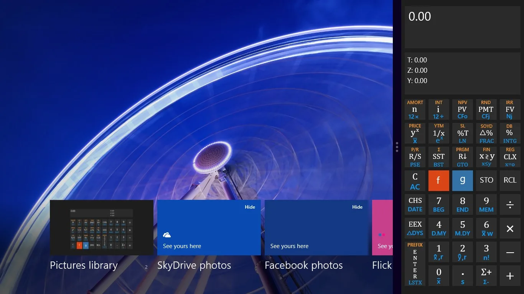Hide the Facebook photos tile

[357, 207]
